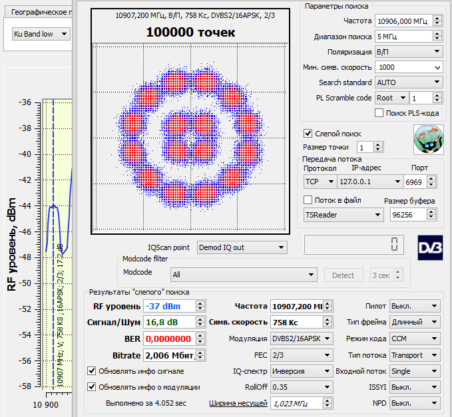
Task: Open the Ku Band low dropdown
Action: pos(41,34)
